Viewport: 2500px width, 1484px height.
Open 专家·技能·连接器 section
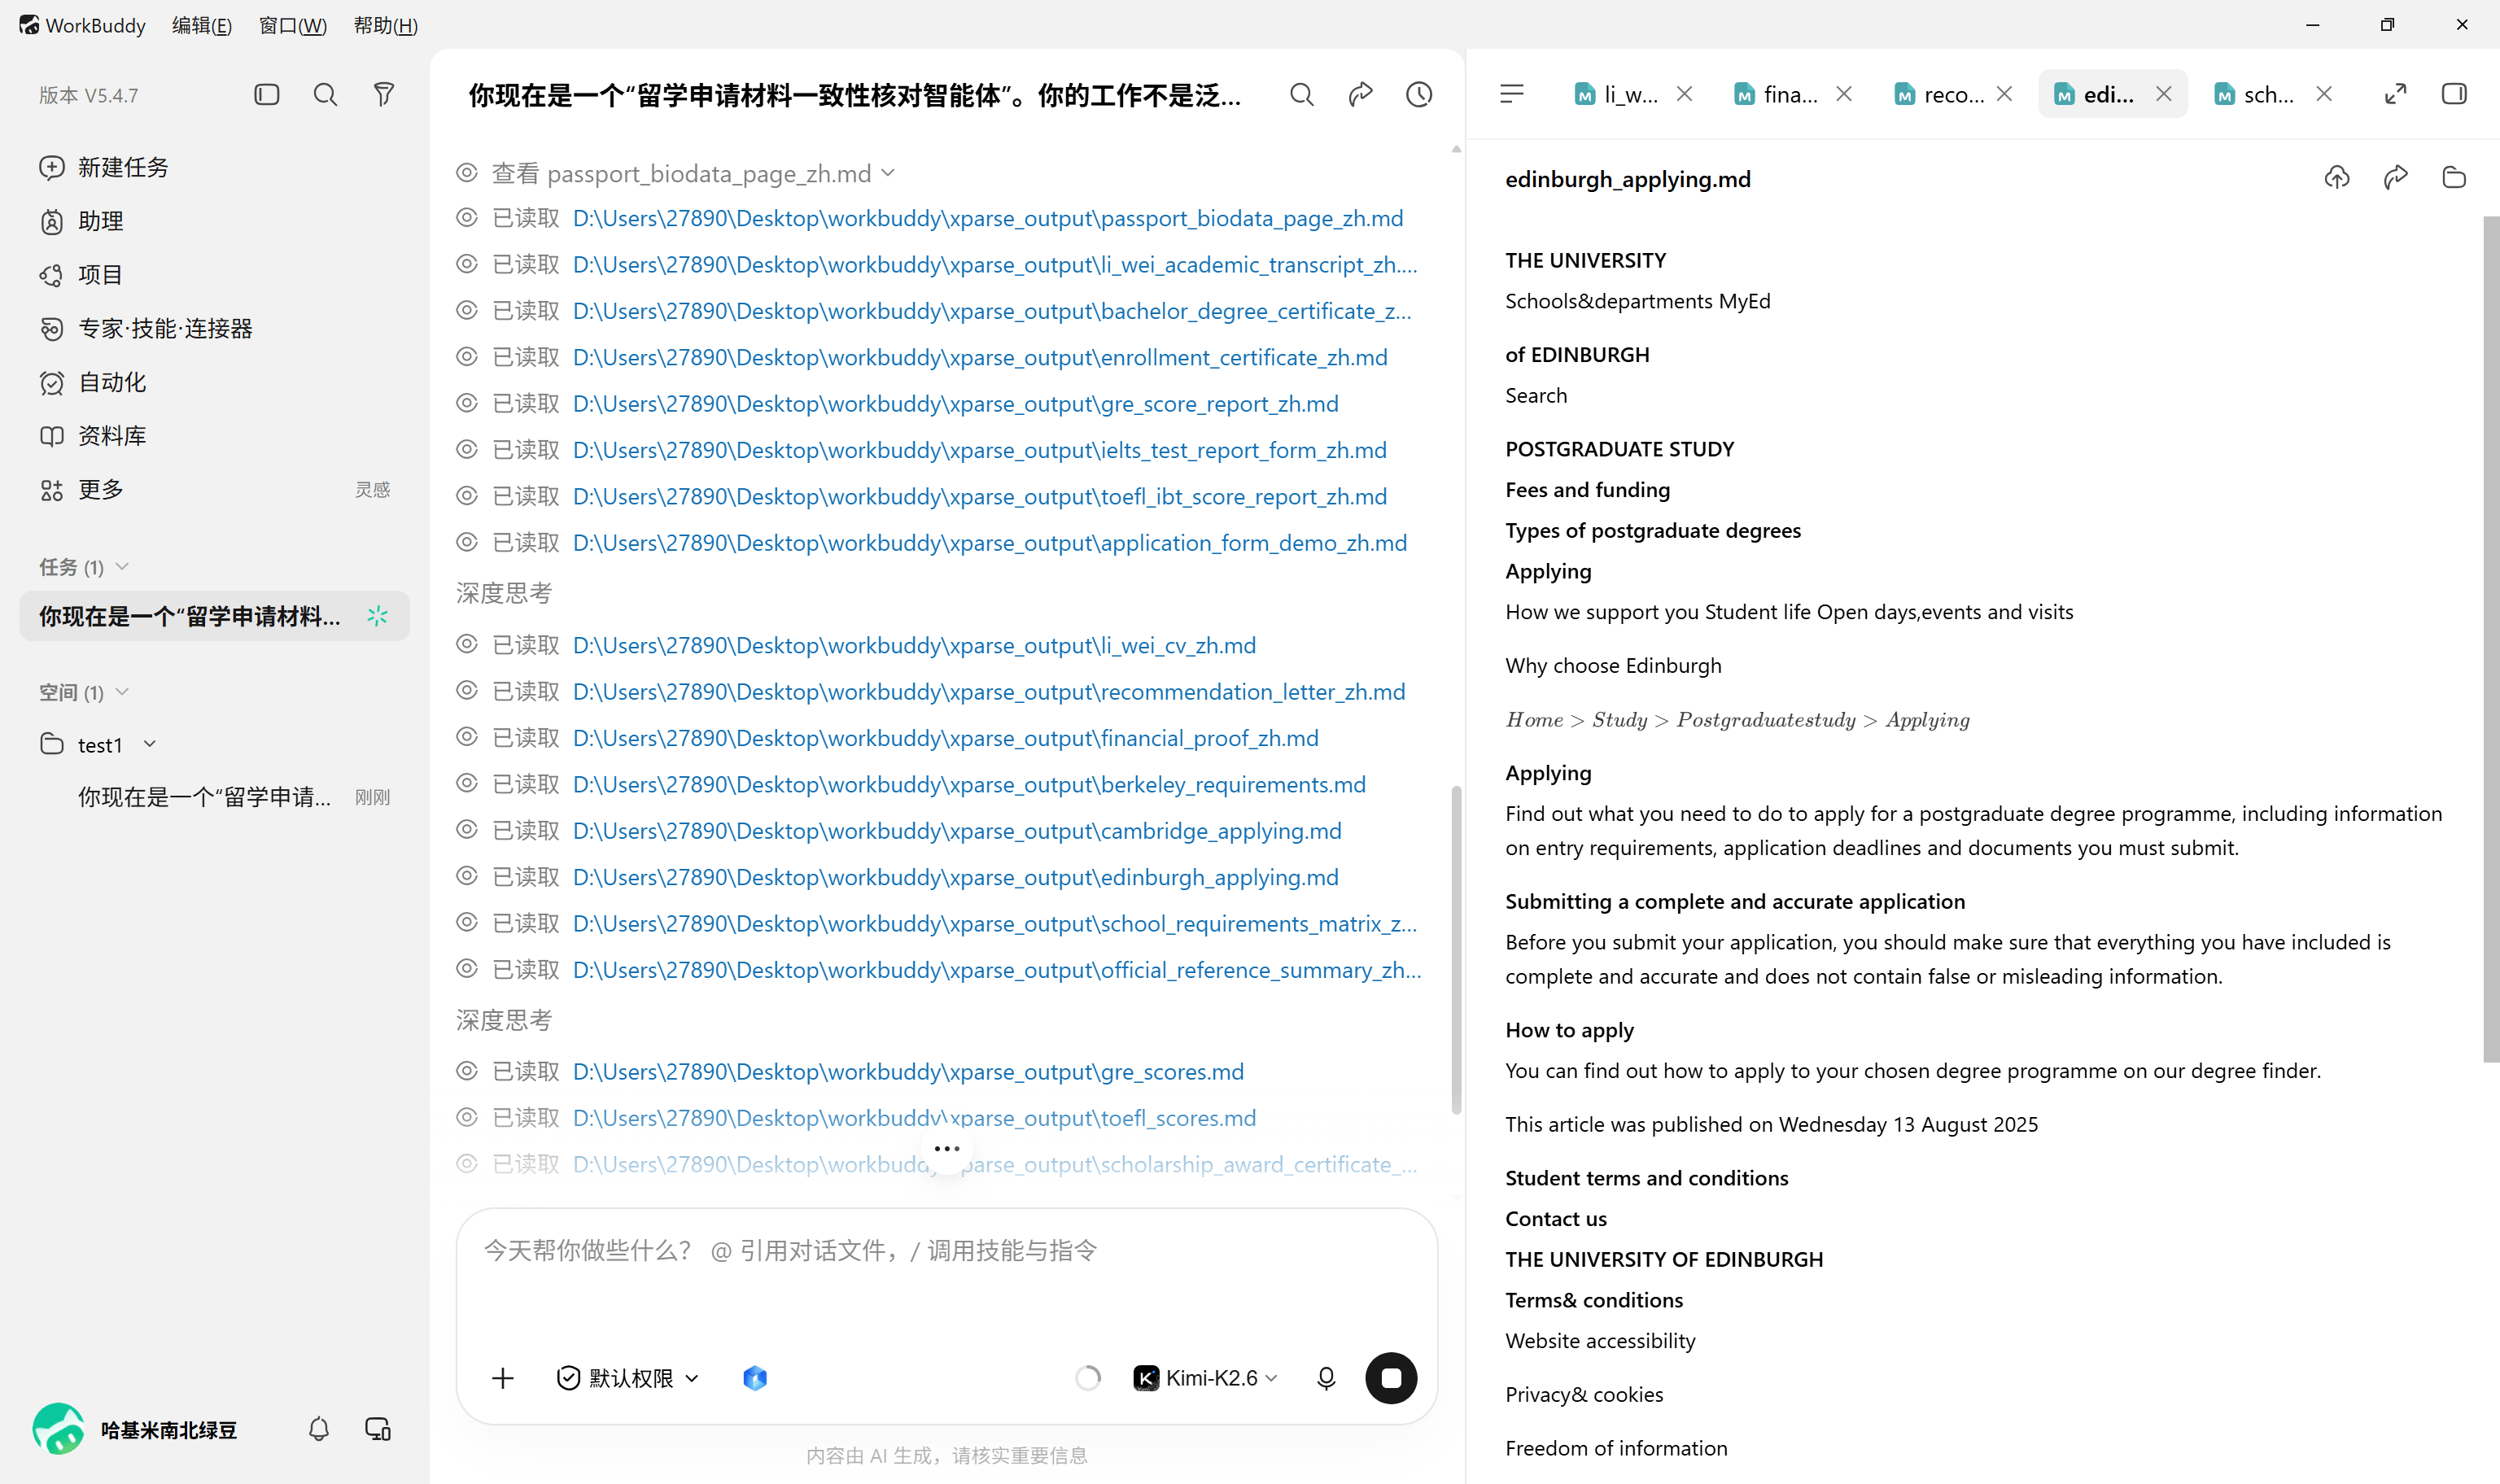point(146,328)
